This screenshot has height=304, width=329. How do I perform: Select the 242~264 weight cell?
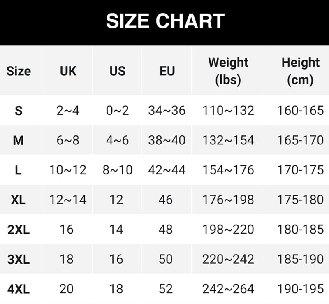pos(228,289)
